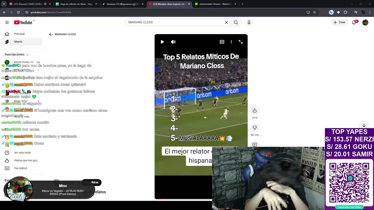
Task: Click the Yape QR code overlay
Action: (349, 183)
